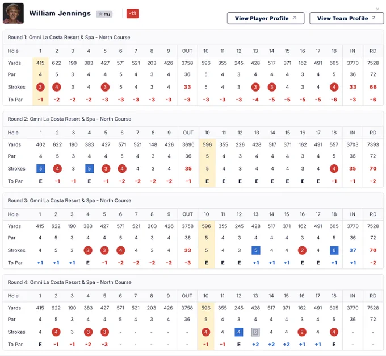Screen dimensions: 386x356
Task: Click Round 2 hole 18 yardage 557
Action: 334,144
